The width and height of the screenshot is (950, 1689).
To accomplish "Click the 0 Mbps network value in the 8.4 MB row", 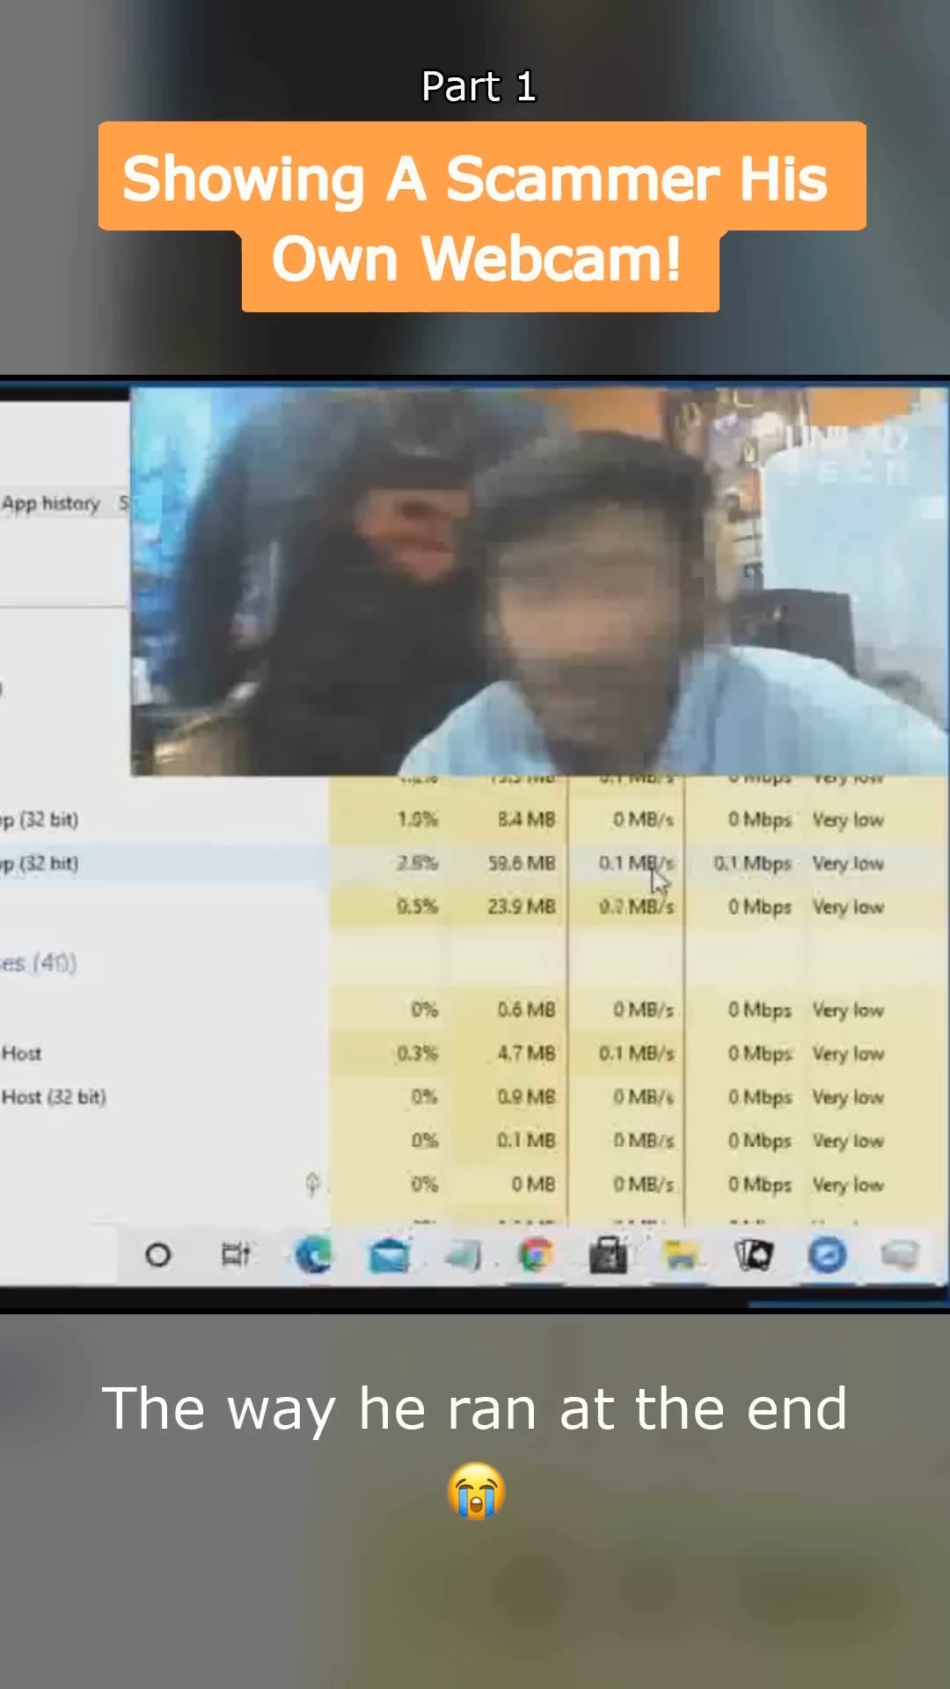I will pos(759,820).
